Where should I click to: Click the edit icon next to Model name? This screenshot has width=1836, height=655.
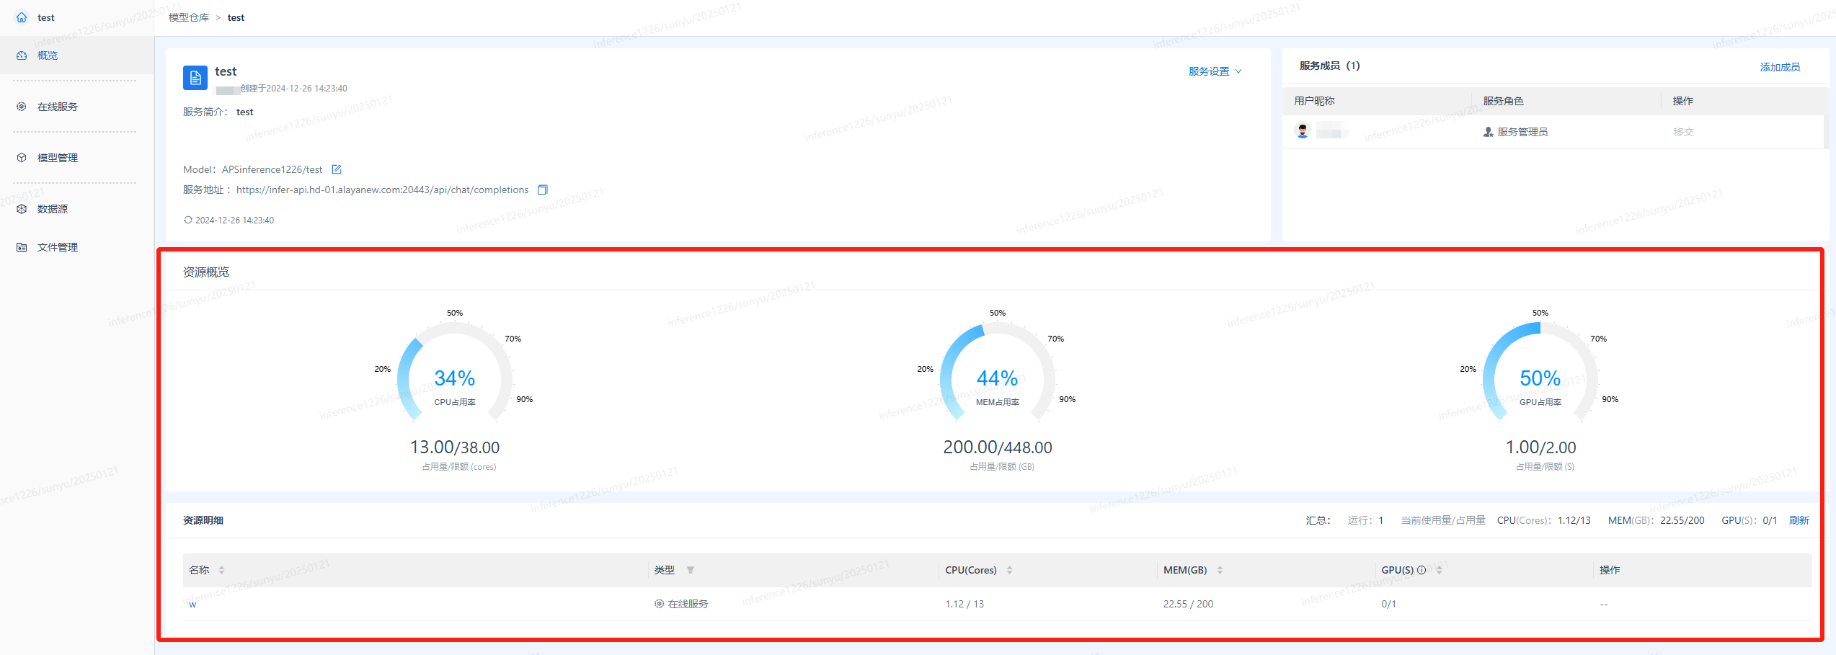[x=336, y=169]
